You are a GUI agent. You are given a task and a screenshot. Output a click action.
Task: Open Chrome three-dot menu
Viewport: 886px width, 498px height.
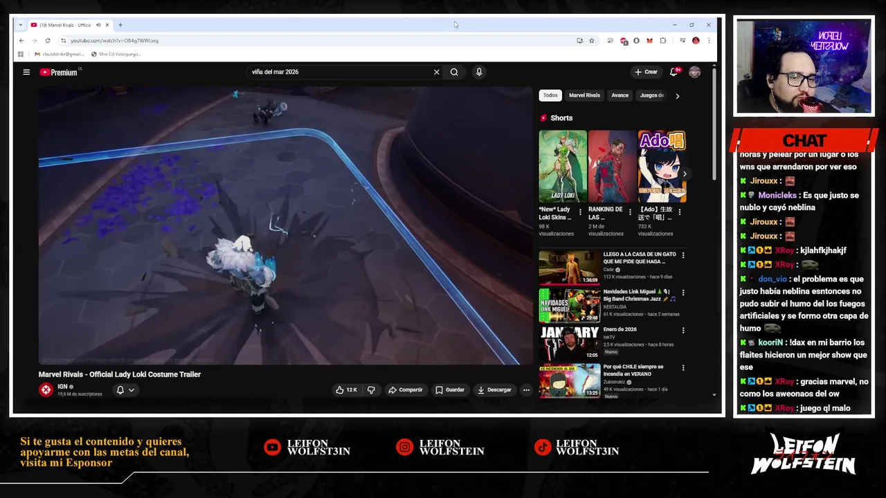(708, 41)
